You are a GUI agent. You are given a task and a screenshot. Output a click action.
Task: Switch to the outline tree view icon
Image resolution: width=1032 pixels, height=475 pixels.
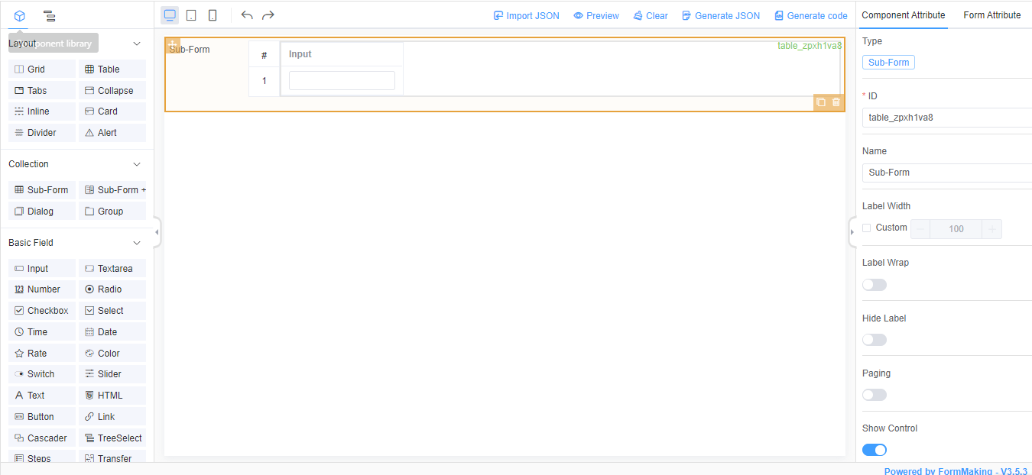click(49, 15)
